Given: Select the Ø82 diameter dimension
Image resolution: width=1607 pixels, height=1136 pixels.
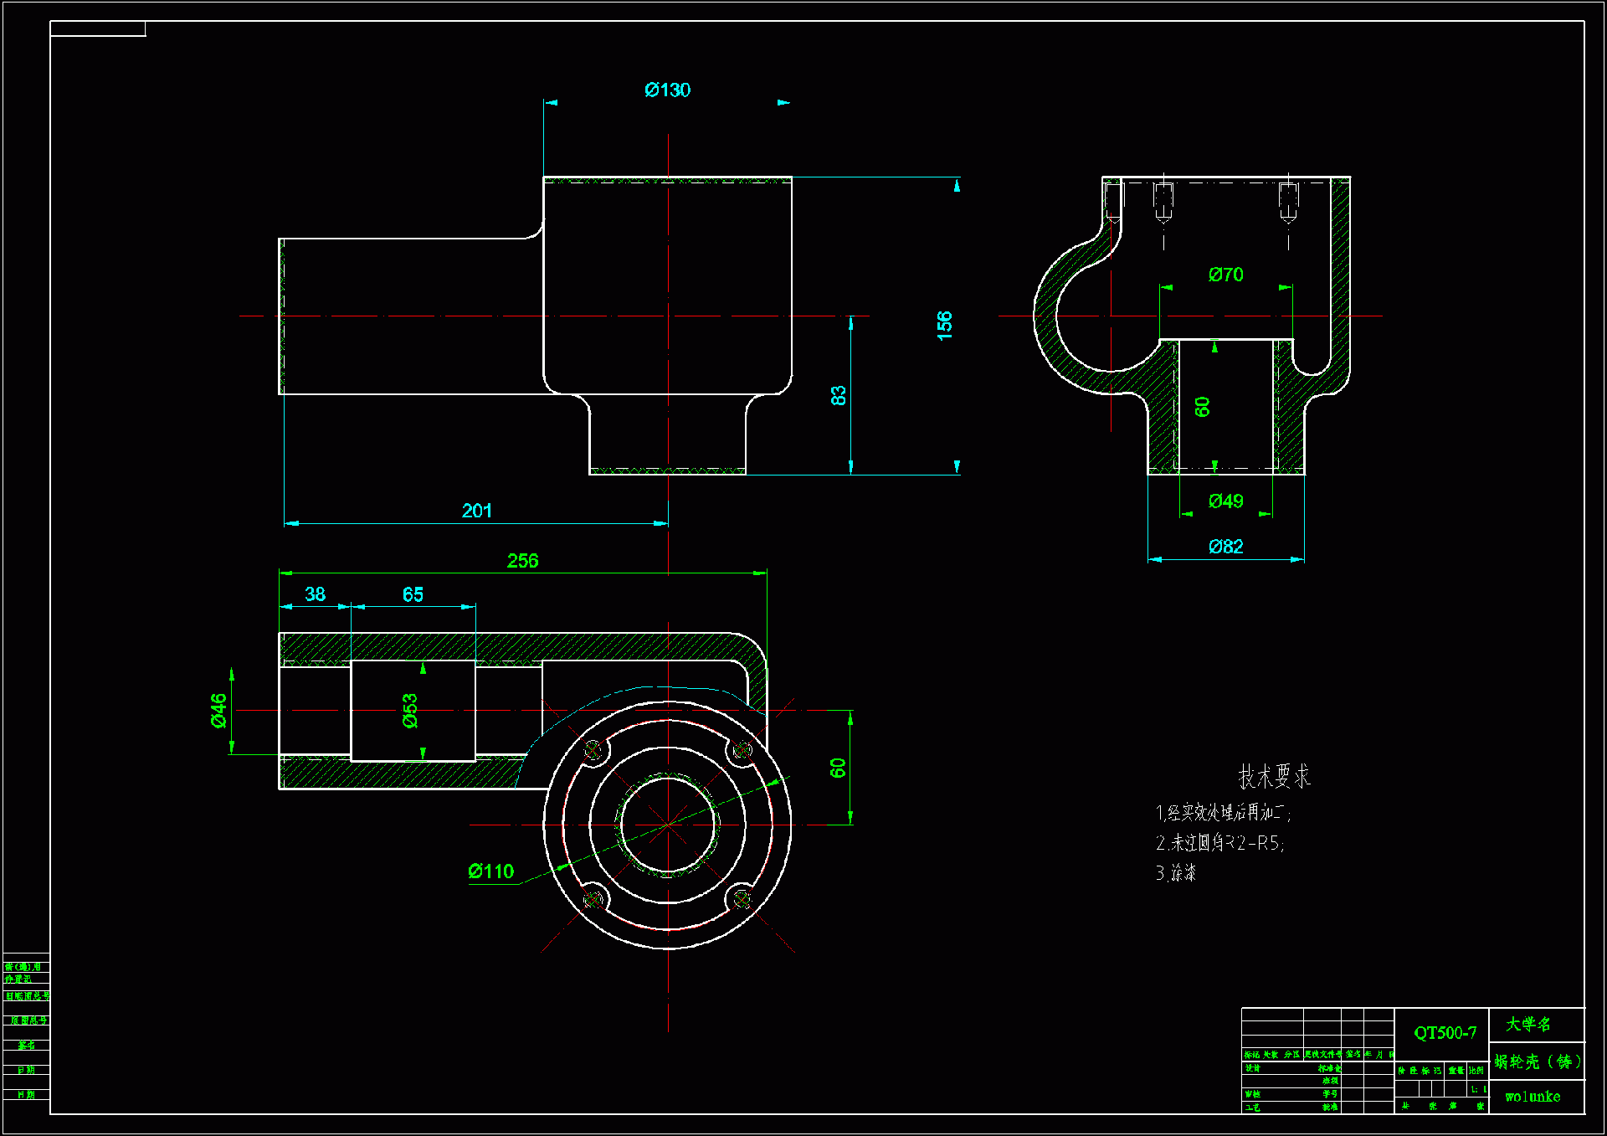Looking at the screenshot, I should coord(1226,547).
